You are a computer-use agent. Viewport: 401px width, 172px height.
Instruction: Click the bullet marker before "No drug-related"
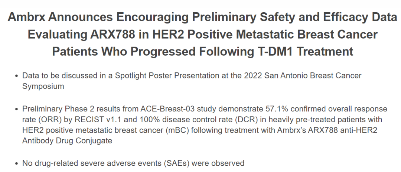coord(16,163)
